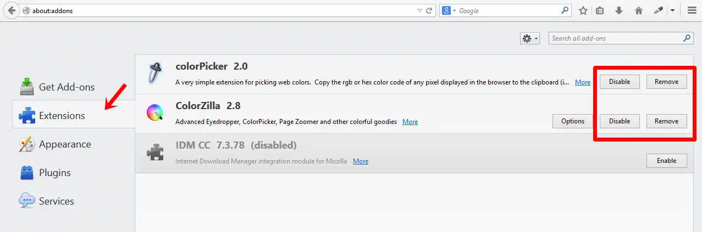Remove the ColorZilla extension

click(667, 121)
